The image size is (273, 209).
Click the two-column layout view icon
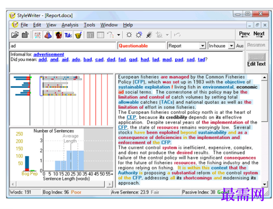90,35
